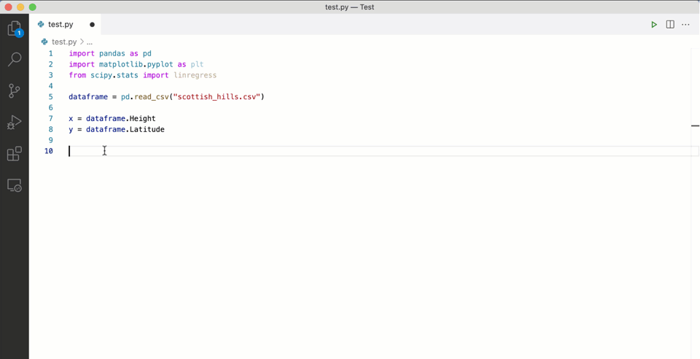Viewport: 700px width, 359px height.
Task: Open the Search view
Action: pos(15,60)
